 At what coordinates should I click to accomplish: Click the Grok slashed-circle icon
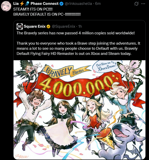pos(136,4)
